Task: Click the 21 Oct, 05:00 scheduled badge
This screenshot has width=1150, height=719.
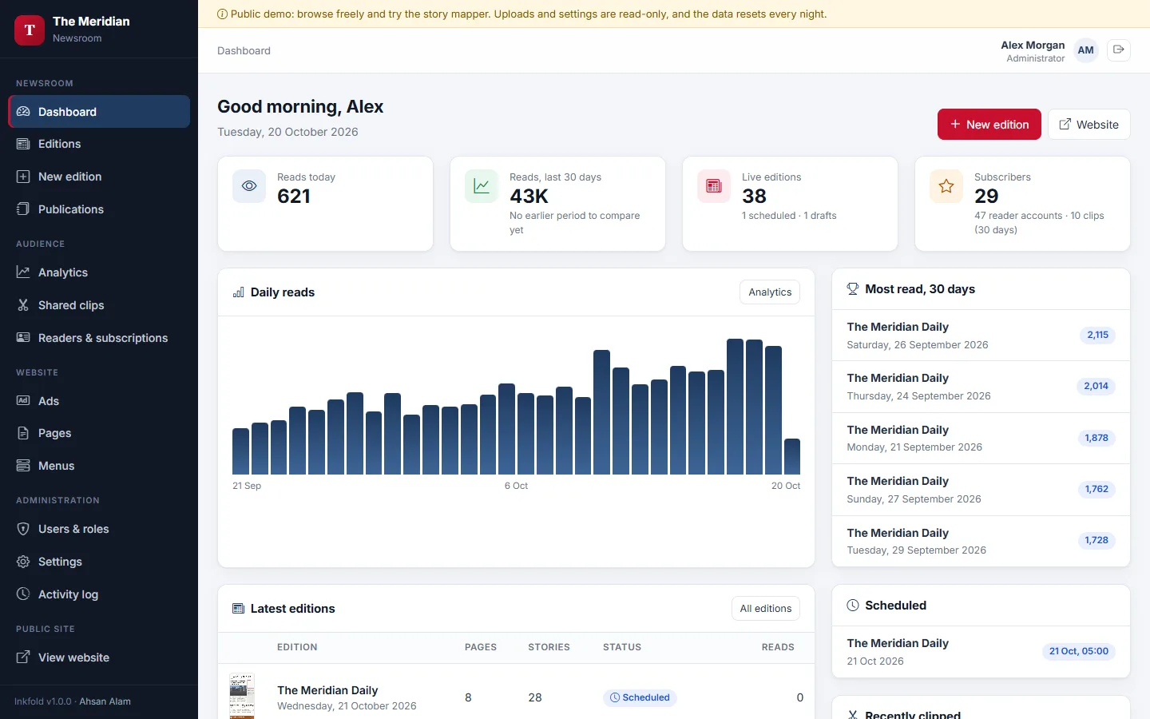Action: (x=1079, y=651)
